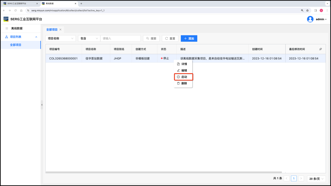
Task: Click the 重置 reset button
Action: 170,39
